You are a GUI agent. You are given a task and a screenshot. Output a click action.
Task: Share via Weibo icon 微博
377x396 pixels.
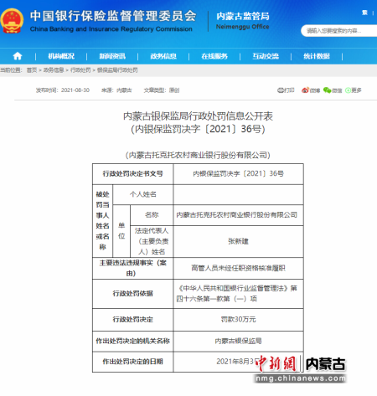pyautogui.click(x=311, y=90)
